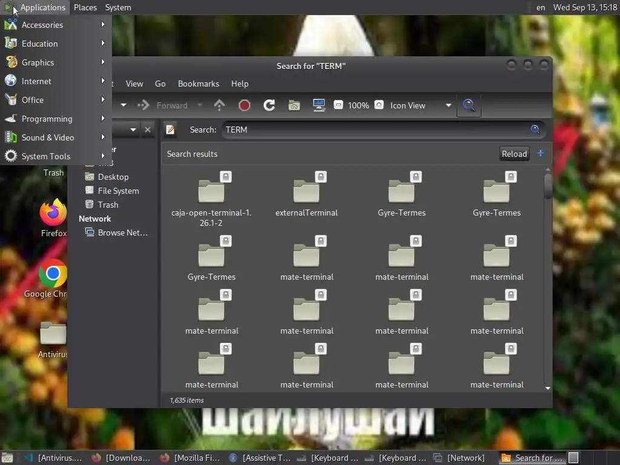Switch to the Antivirus taskbar window
620x465 pixels.
[53, 458]
